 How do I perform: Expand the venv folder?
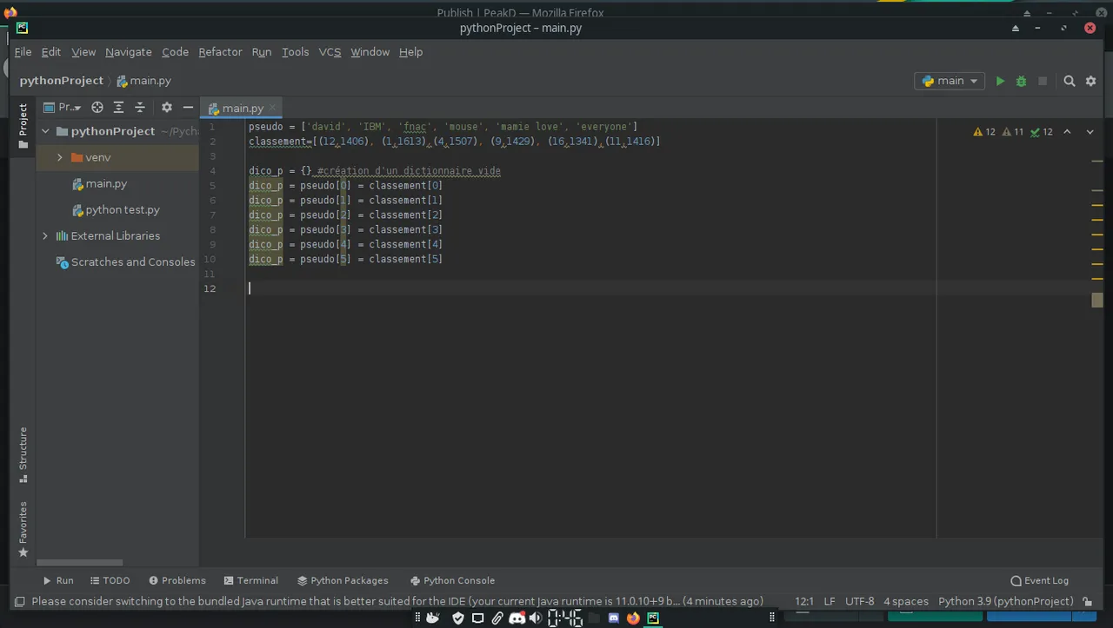tap(59, 157)
